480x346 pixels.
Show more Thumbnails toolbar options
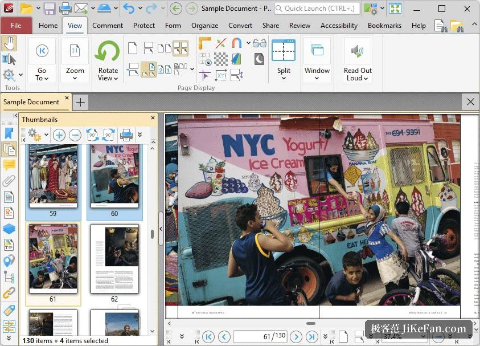click(x=140, y=135)
